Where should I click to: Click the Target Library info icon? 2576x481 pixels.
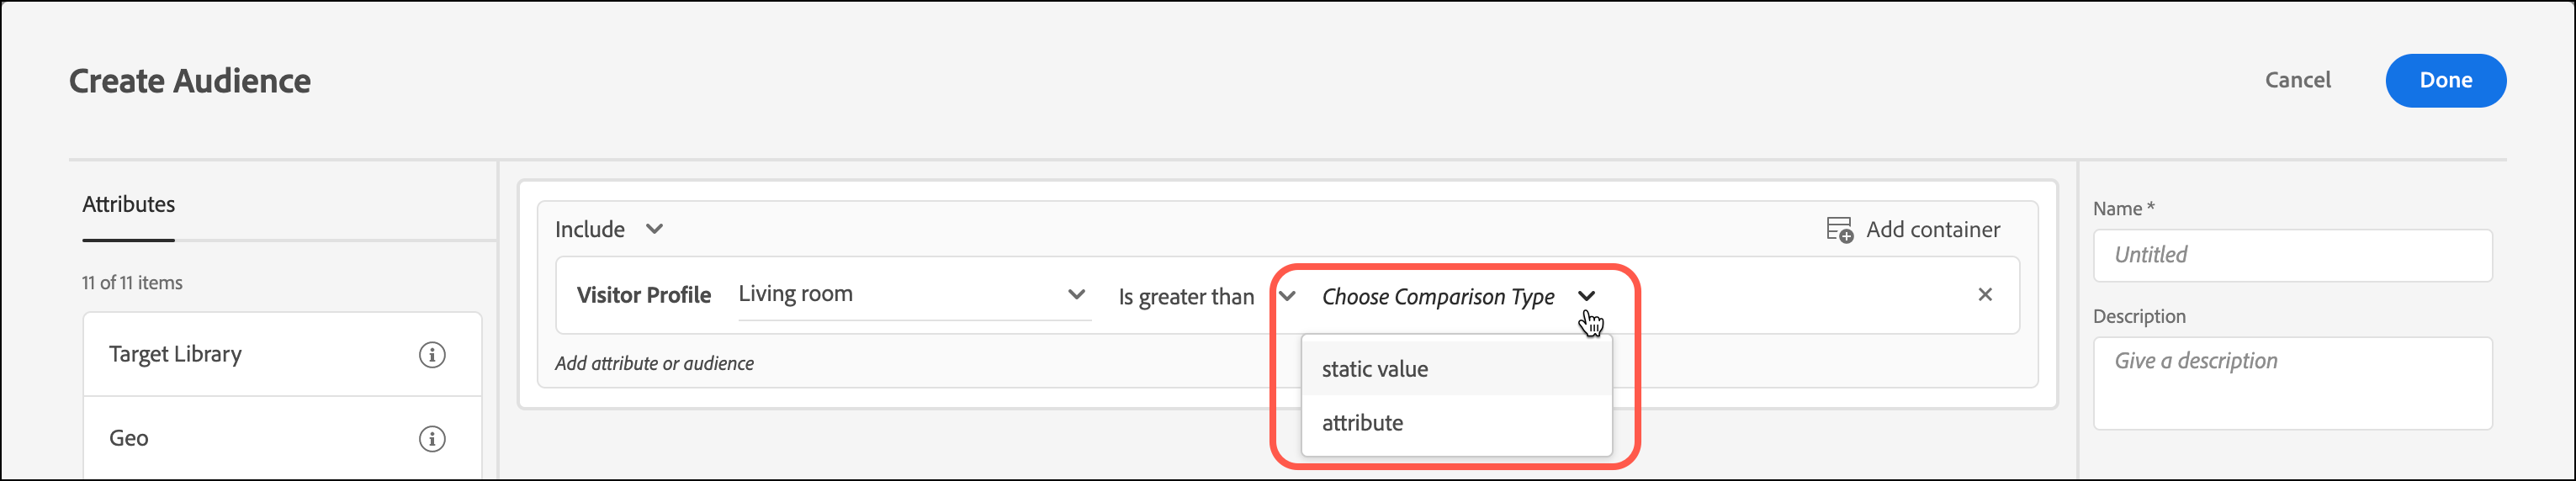click(431, 355)
